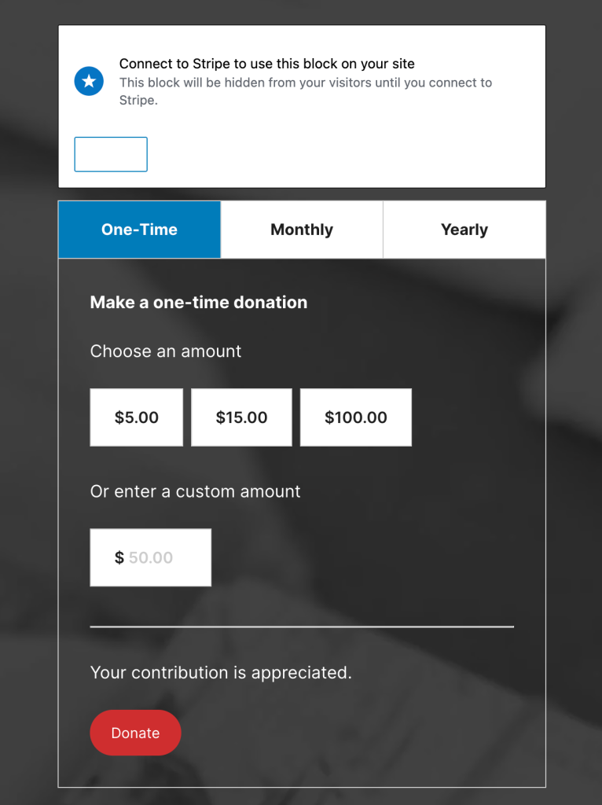602x805 pixels.
Task: Click inside the Stripe connection banner
Action: (301, 106)
